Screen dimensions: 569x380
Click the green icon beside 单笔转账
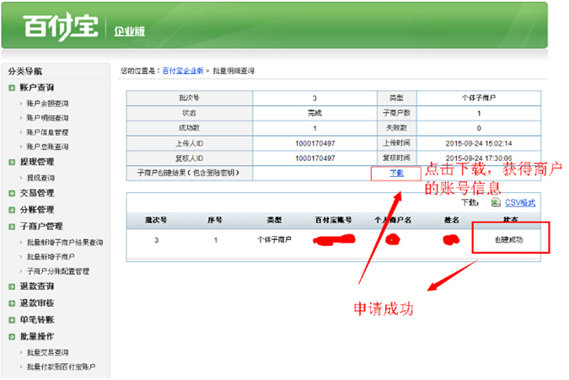point(12,320)
